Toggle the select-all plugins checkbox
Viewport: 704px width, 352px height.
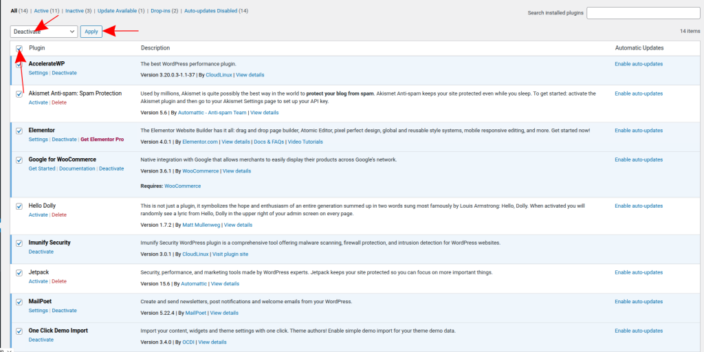pos(19,48)
